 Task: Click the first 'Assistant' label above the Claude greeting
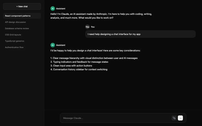tap(61, 9)
